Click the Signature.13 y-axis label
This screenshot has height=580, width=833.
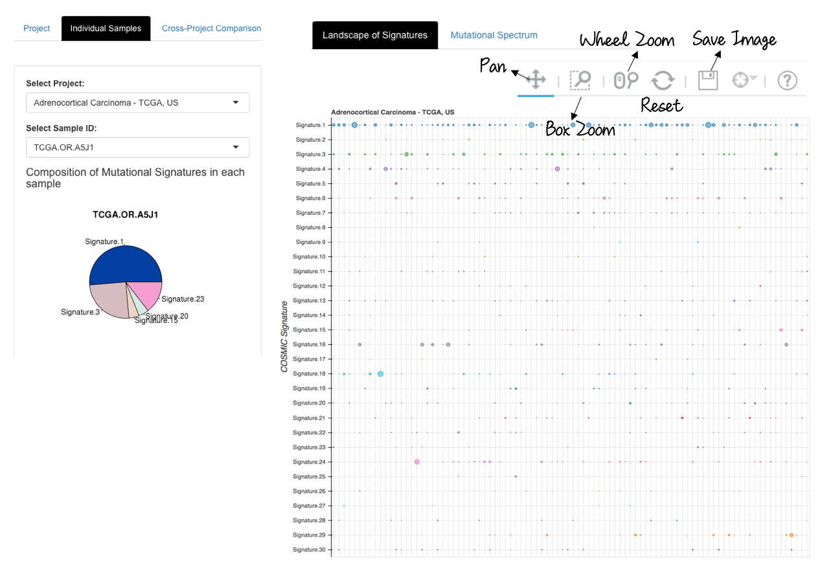[308, 300]
